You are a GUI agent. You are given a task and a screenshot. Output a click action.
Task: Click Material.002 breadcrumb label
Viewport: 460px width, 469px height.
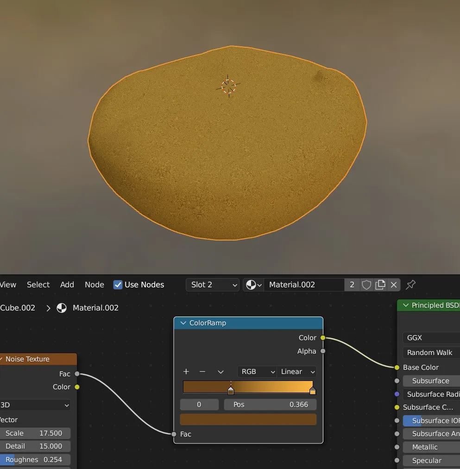(95, 308)
